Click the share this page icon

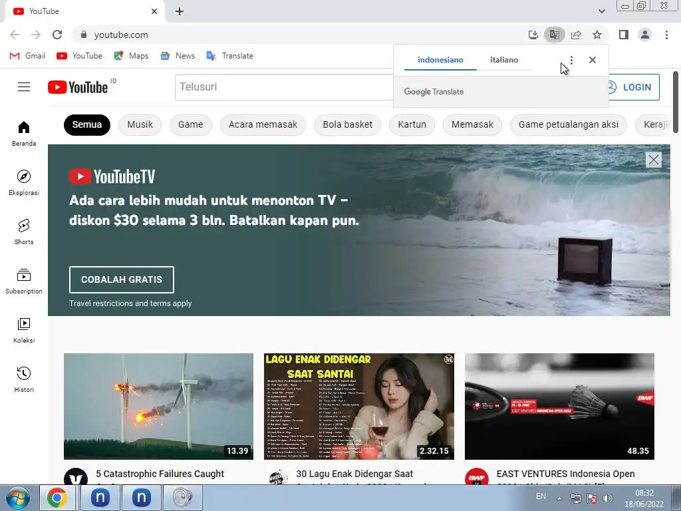576,35
